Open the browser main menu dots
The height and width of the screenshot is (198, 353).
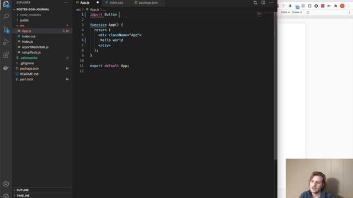pos(349,6)
